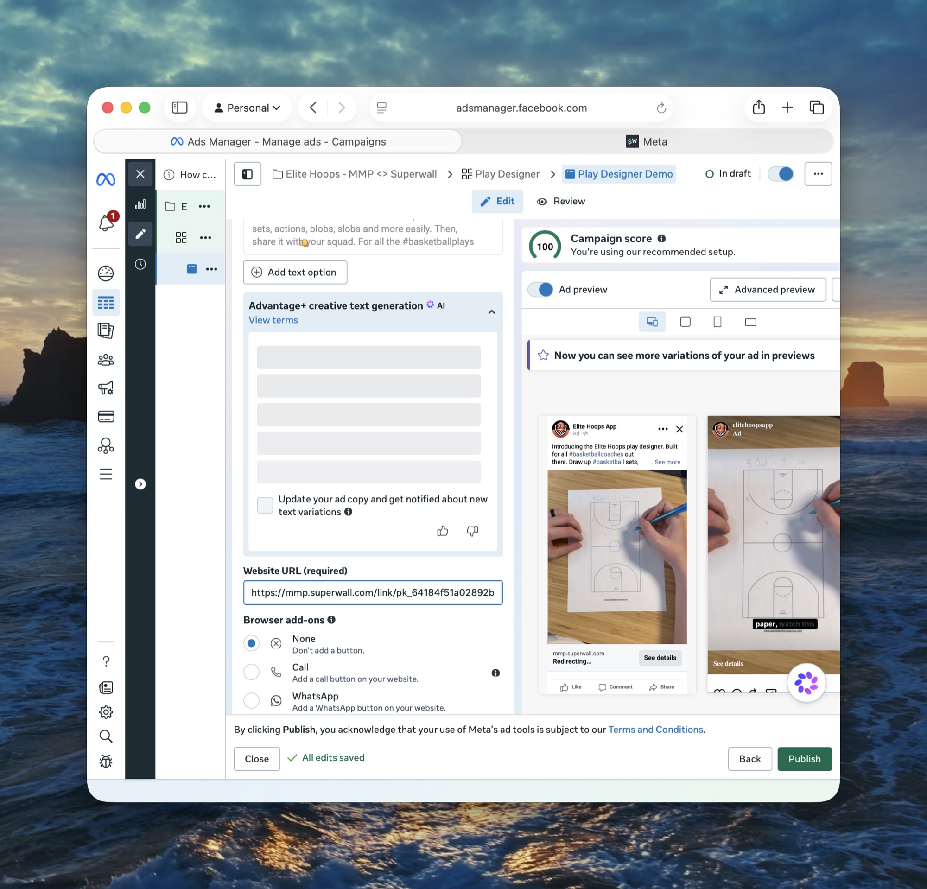This screenshot has height=889, width=927.
Task: Open ad set grid row ellipsis menu
Action: [x=206, y=237]
